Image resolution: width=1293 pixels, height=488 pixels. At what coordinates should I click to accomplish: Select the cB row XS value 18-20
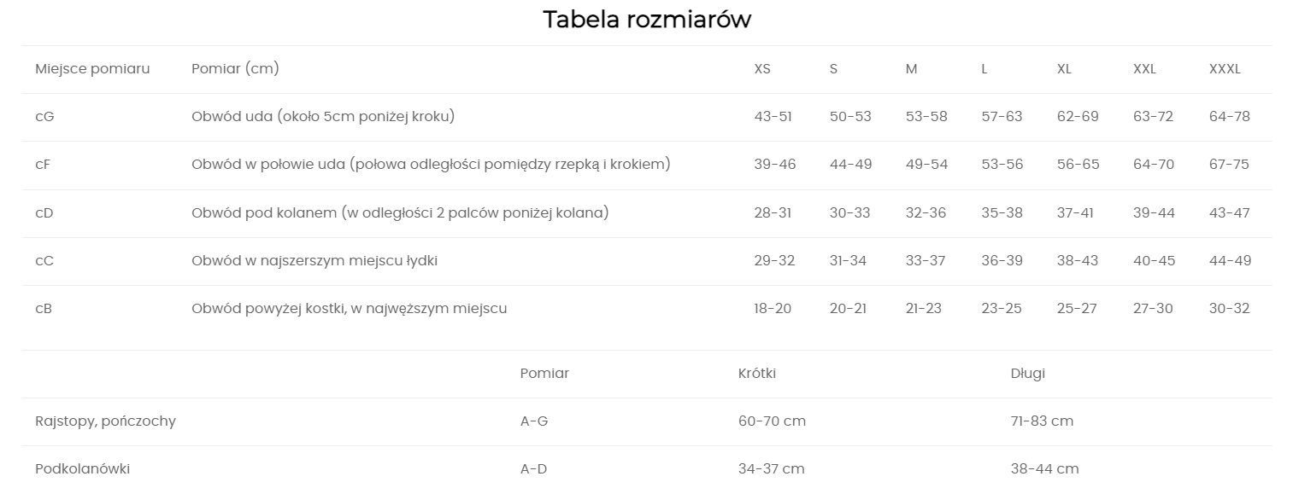(773, 309)
